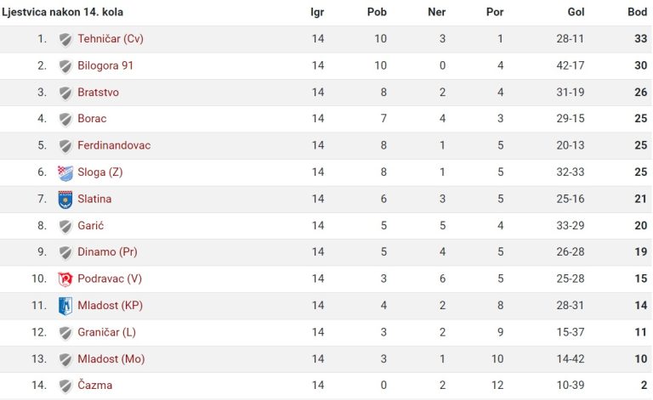Screen dimensions: 653x400
Task: Open the Dinamo (Pr) team page
Action: (107, 252)
